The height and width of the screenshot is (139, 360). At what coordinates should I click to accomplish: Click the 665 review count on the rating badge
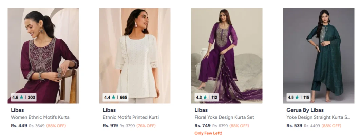tap(124, 98)
